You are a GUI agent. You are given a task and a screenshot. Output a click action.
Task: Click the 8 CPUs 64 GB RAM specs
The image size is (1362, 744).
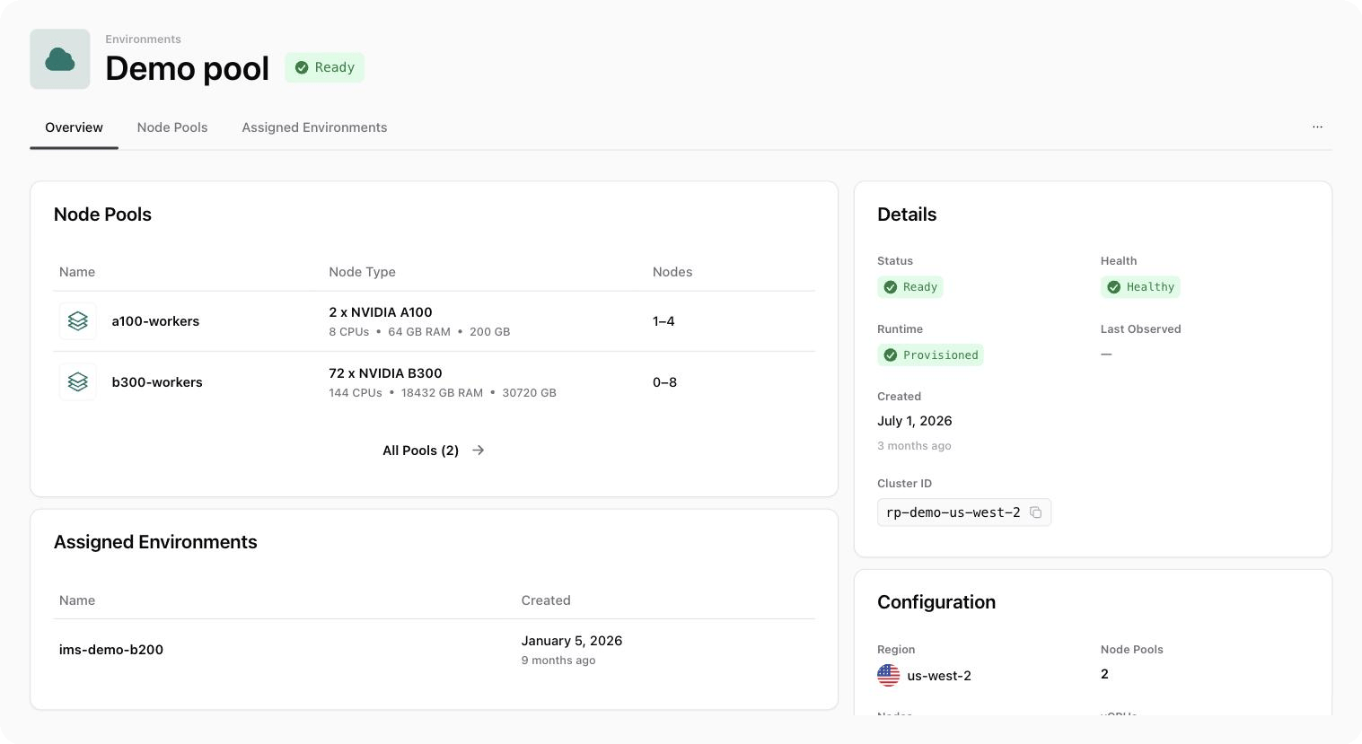419,332
